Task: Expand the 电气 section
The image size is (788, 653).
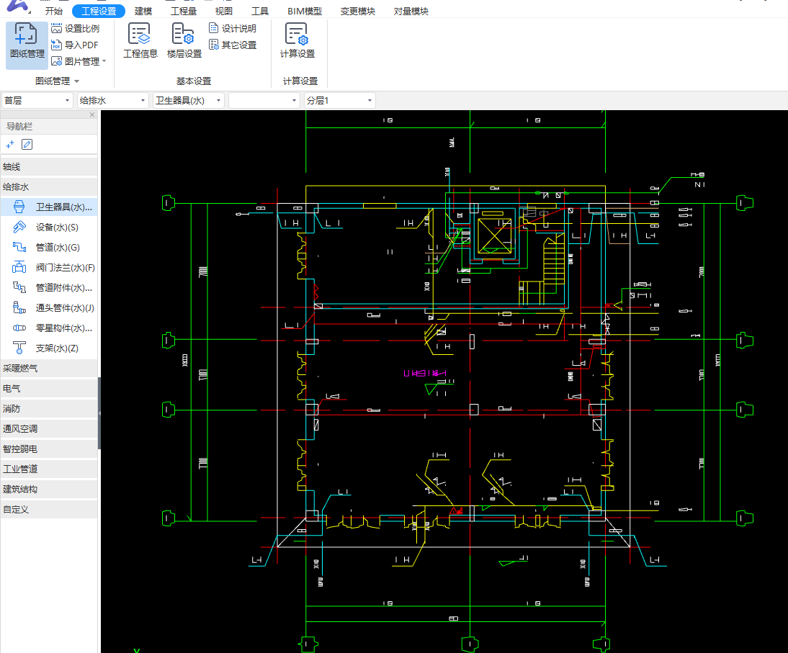Action: click(x=49, y=388)
